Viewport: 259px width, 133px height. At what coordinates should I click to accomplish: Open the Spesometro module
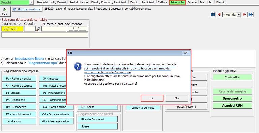pos(232,98)
